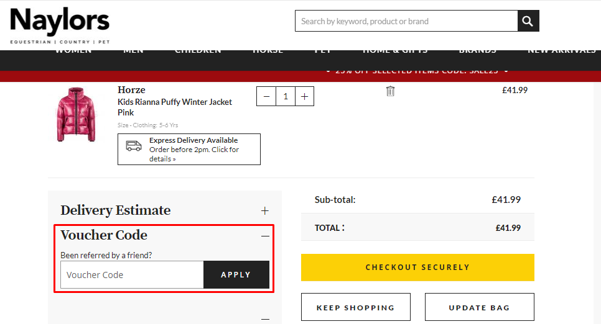Proceed with Checkout Securely button
Screen dimensions: 601x324
click(x=417, y=268)
